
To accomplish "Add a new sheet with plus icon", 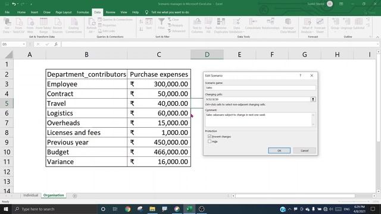I will coord(74,196).
